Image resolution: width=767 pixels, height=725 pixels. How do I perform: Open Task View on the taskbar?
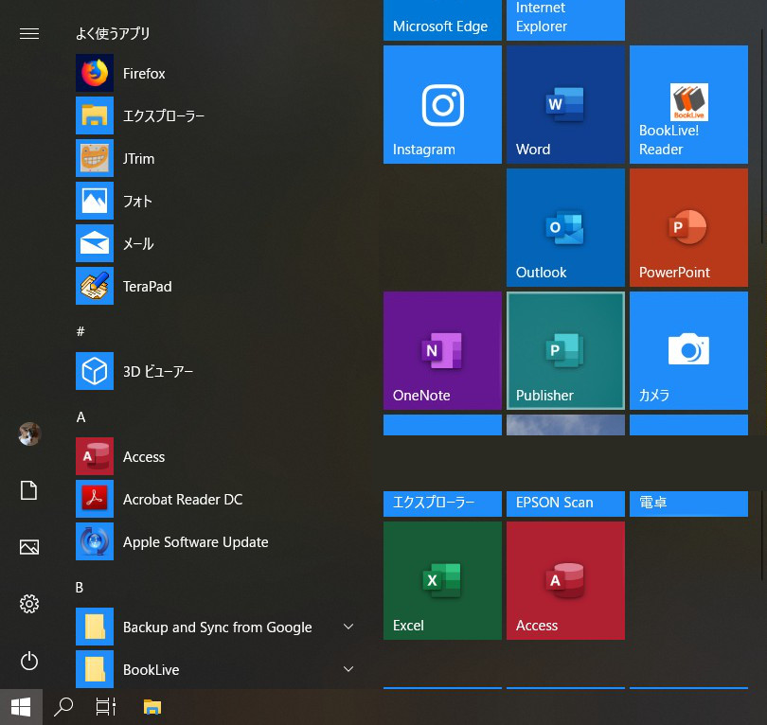tap(106, 707)
